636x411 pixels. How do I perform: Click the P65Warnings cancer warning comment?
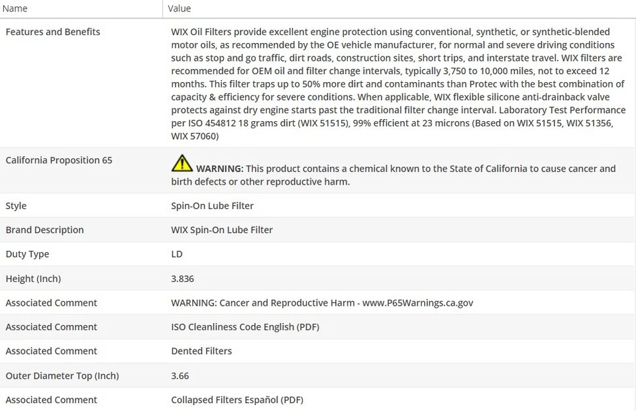(322, 303)
